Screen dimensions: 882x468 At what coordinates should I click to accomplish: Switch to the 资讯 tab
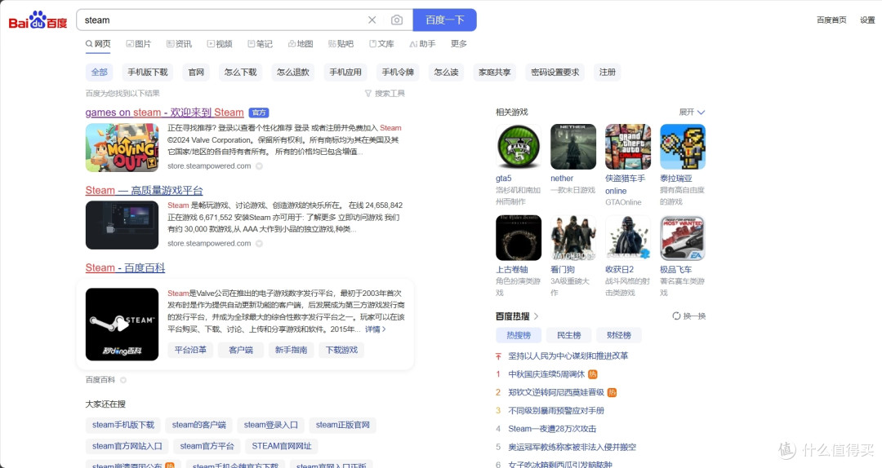click(179, 44)
